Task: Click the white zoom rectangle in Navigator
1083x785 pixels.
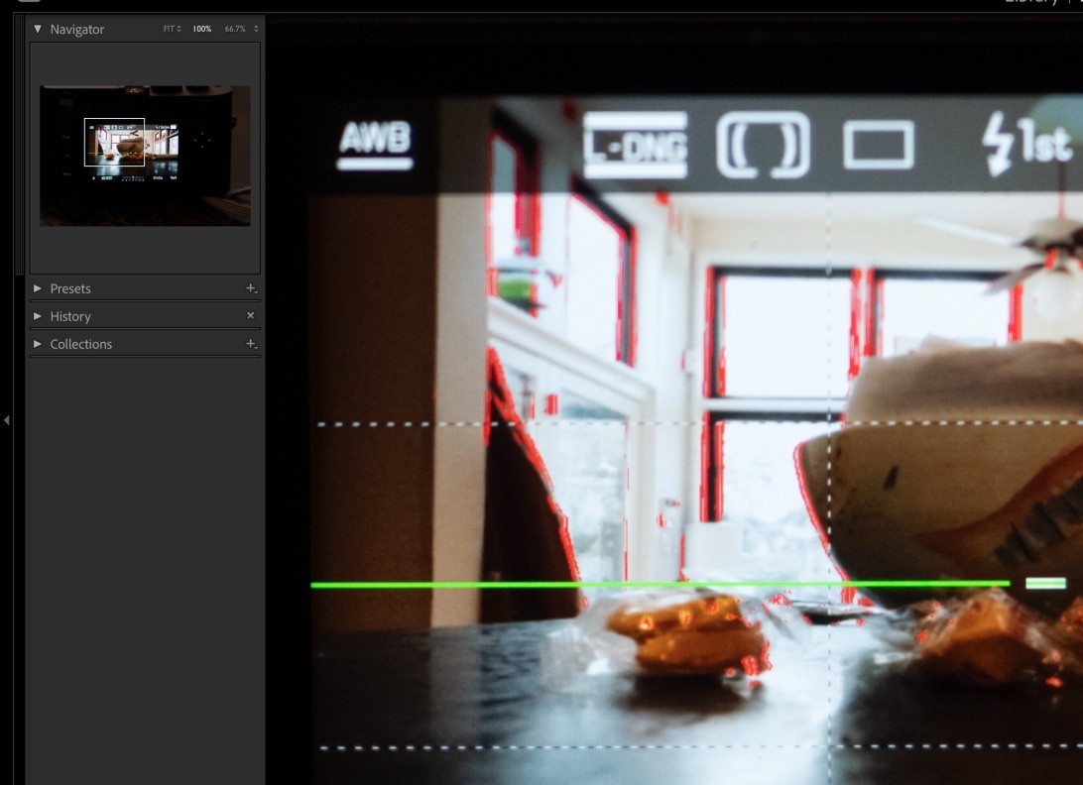Action: click(x=114, y=142)
